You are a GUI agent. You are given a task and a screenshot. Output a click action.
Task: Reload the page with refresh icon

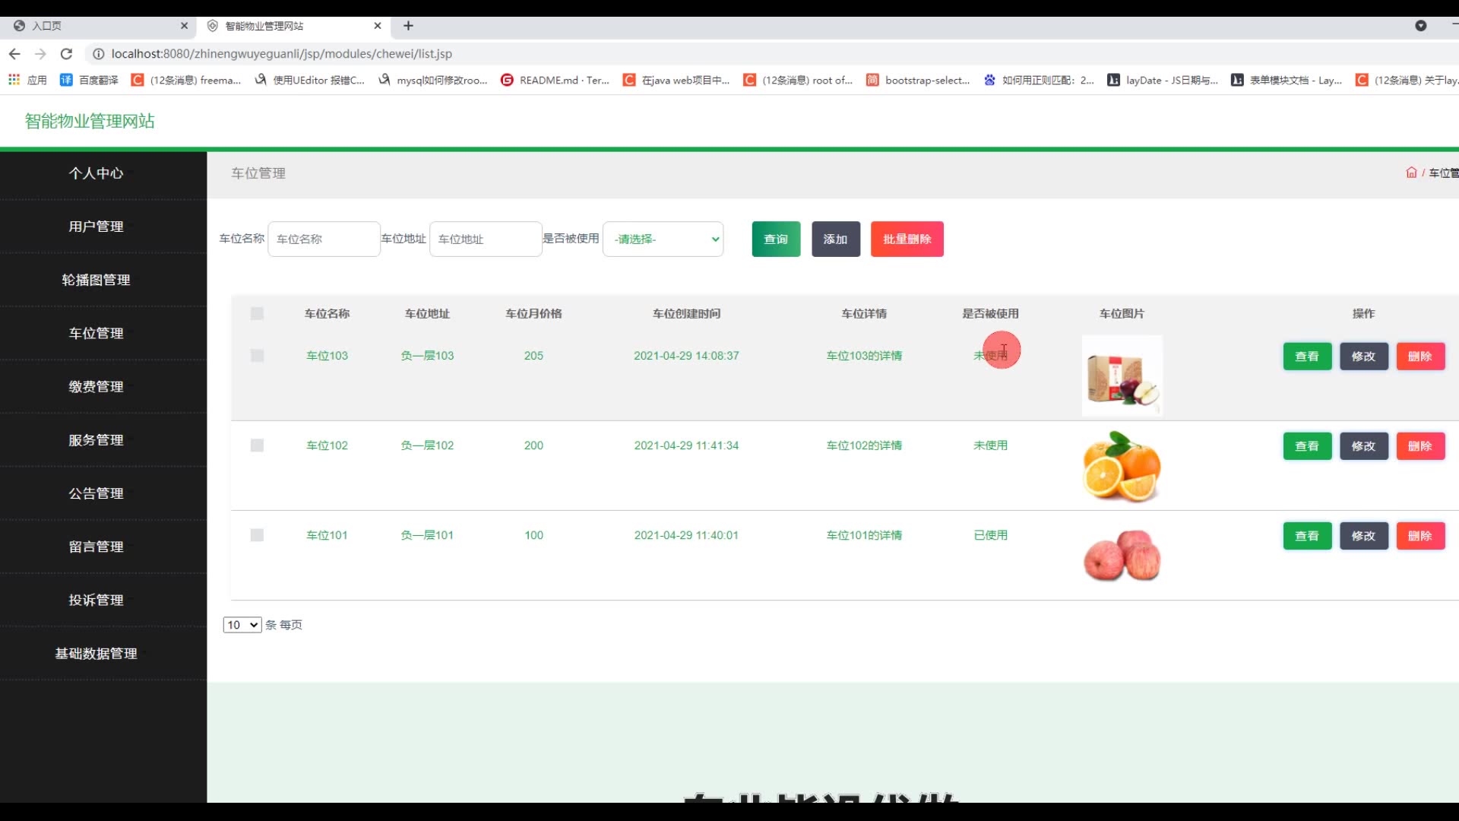click(x=66, y=54)
